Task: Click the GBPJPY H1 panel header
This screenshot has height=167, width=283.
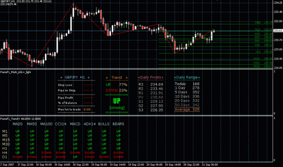Action: point(75,77)
